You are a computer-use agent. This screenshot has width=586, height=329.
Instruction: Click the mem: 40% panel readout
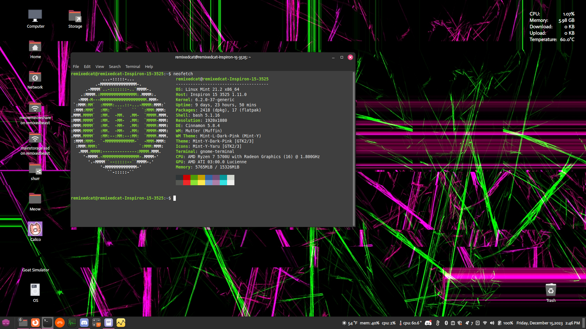(x=369, y=323)
